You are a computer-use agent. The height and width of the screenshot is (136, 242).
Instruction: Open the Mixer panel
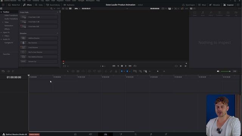(202, 5)
